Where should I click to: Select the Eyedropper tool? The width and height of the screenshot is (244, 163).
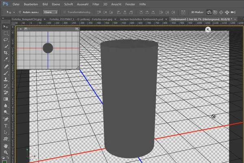6,59
